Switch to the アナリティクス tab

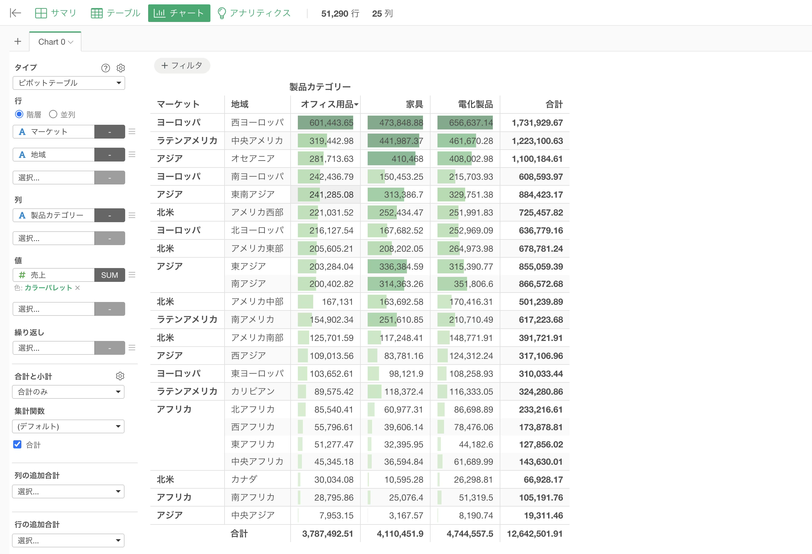click(254, 13)
